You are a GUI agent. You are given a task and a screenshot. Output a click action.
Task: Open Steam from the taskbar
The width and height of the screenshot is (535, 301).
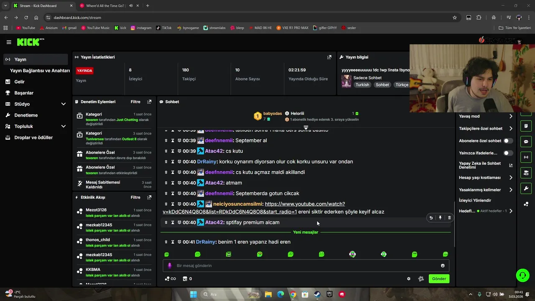pos(317,294)
